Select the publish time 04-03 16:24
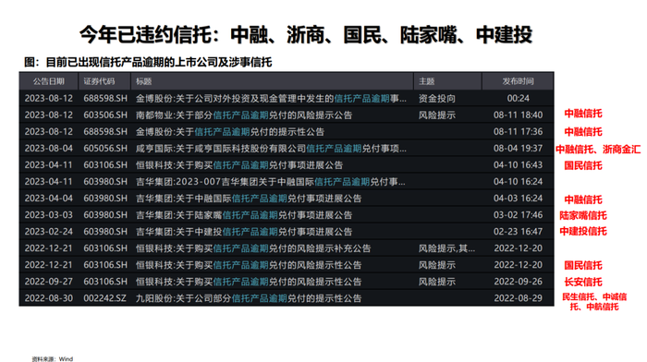Image resolution: width=647 pixels, height=362 pixels. click(x=518, y=199)
